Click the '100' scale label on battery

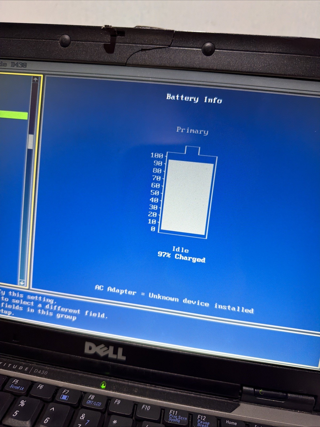(157, 155)
